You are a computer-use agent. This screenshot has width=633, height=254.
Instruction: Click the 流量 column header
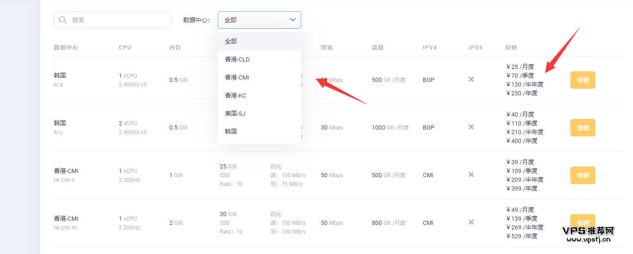(x=378, y=48)
